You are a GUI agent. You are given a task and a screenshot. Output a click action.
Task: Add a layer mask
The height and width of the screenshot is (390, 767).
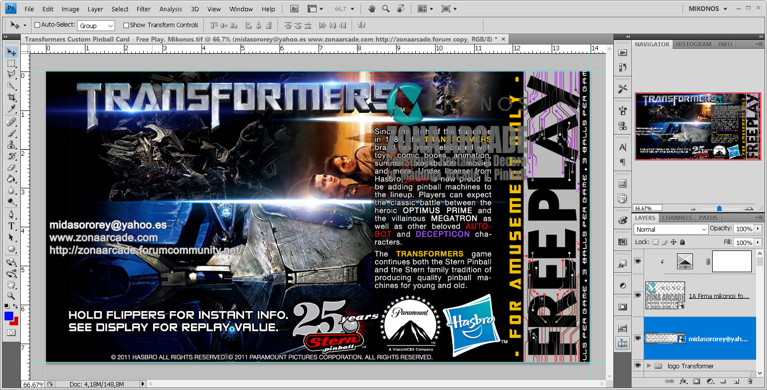tap(696, 381)
